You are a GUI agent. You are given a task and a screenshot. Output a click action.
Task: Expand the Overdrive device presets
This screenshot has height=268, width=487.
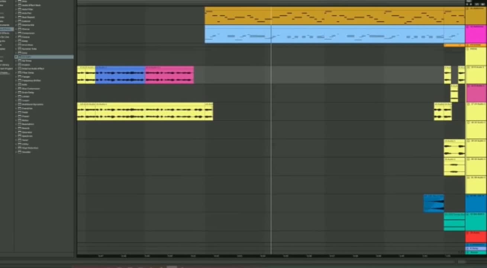click(x=16, y=108)
